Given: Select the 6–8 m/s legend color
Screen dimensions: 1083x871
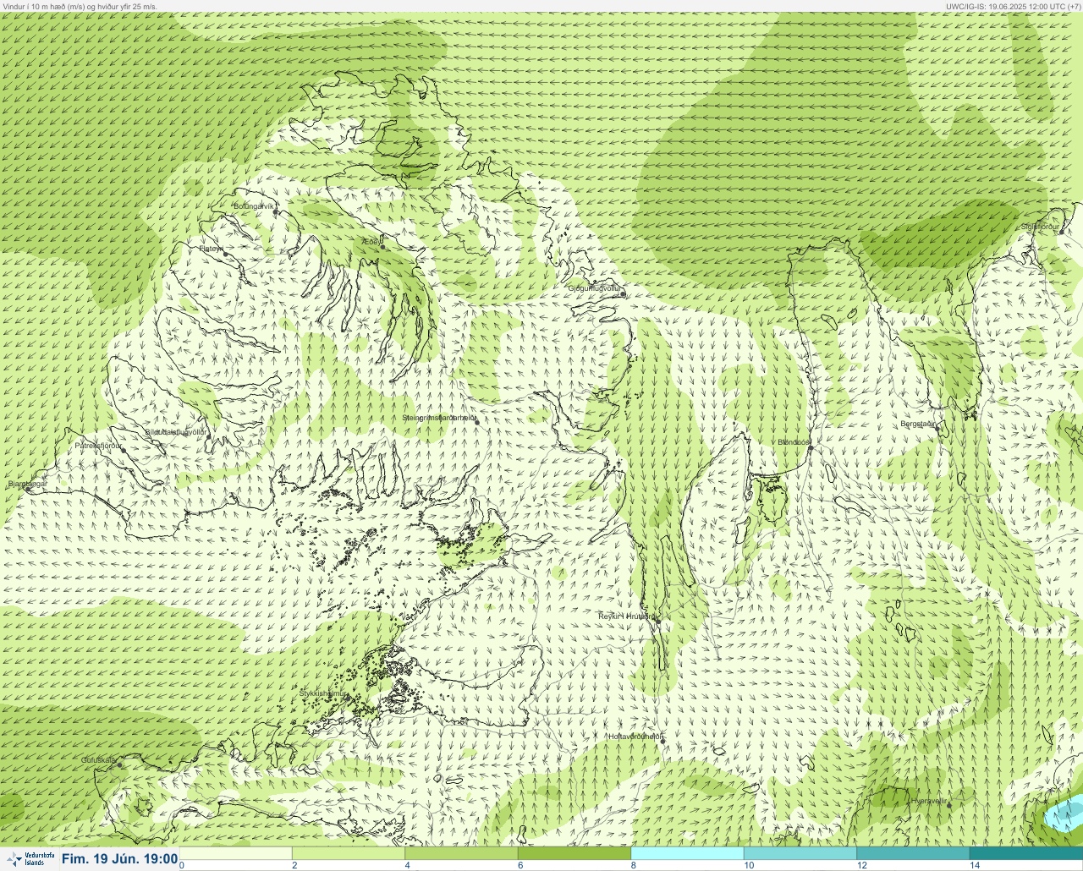Looking at the screenshot, I should (574, 853).
